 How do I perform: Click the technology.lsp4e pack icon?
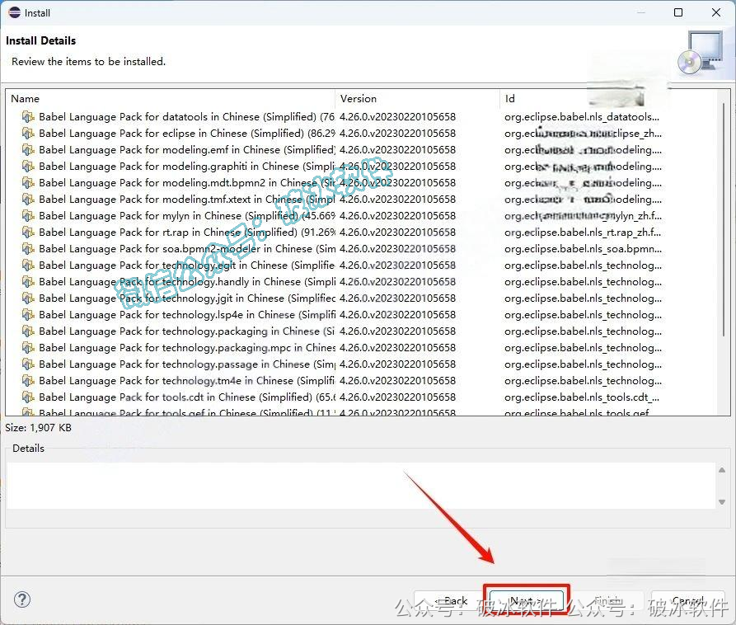pyautogui.click(x=28, y=314)
